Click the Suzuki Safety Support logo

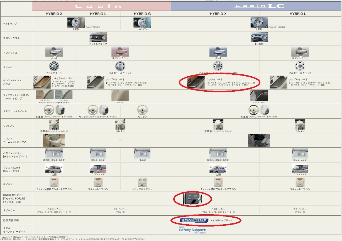pyautogui.click(x=192, y=230)
